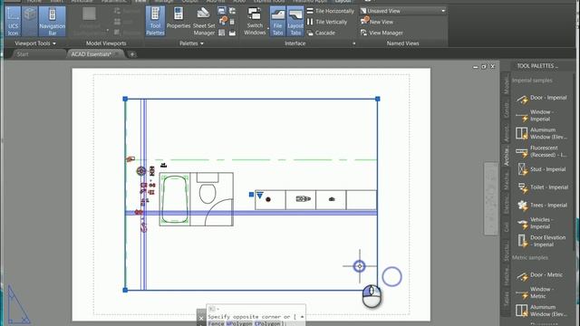Toggle the ViewCube button beside UCS Icon
This screenshot has height=326, width=580.
(30, 21)
